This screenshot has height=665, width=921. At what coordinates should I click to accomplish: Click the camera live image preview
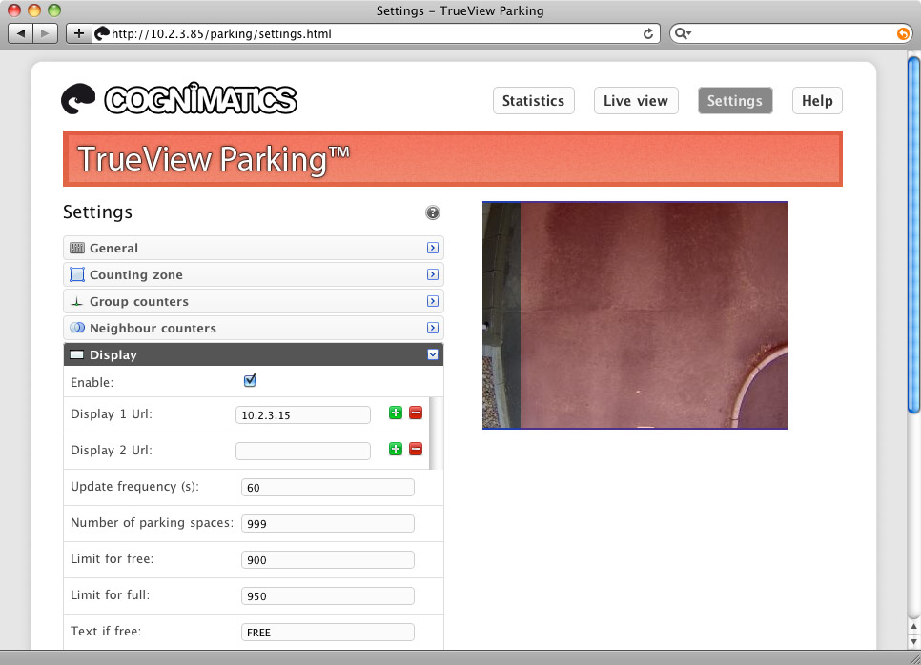tap(635, 315)
